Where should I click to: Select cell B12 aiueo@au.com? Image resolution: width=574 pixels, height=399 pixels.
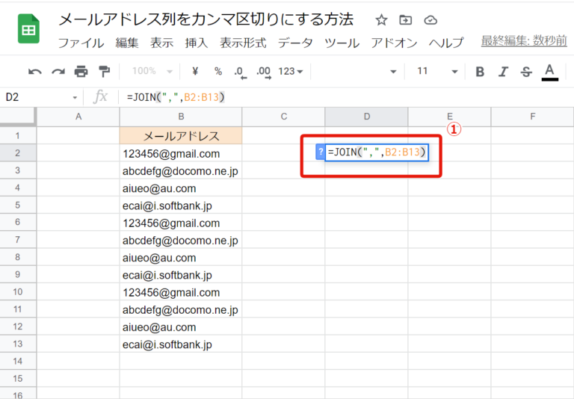181,327
